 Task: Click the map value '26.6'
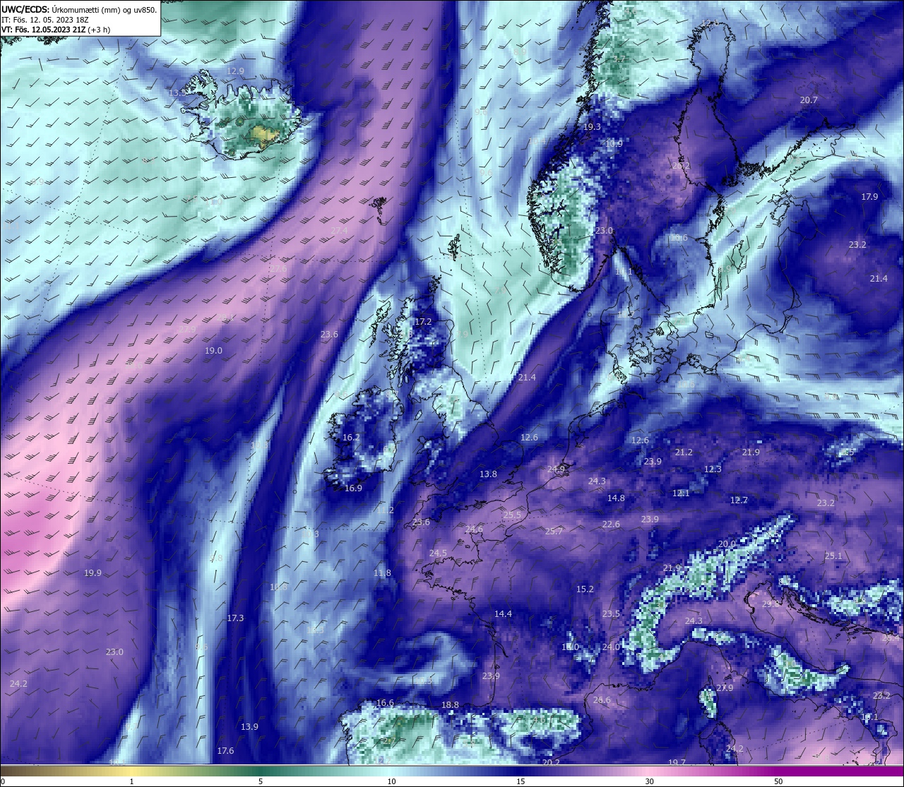click(x=602, y=700)
